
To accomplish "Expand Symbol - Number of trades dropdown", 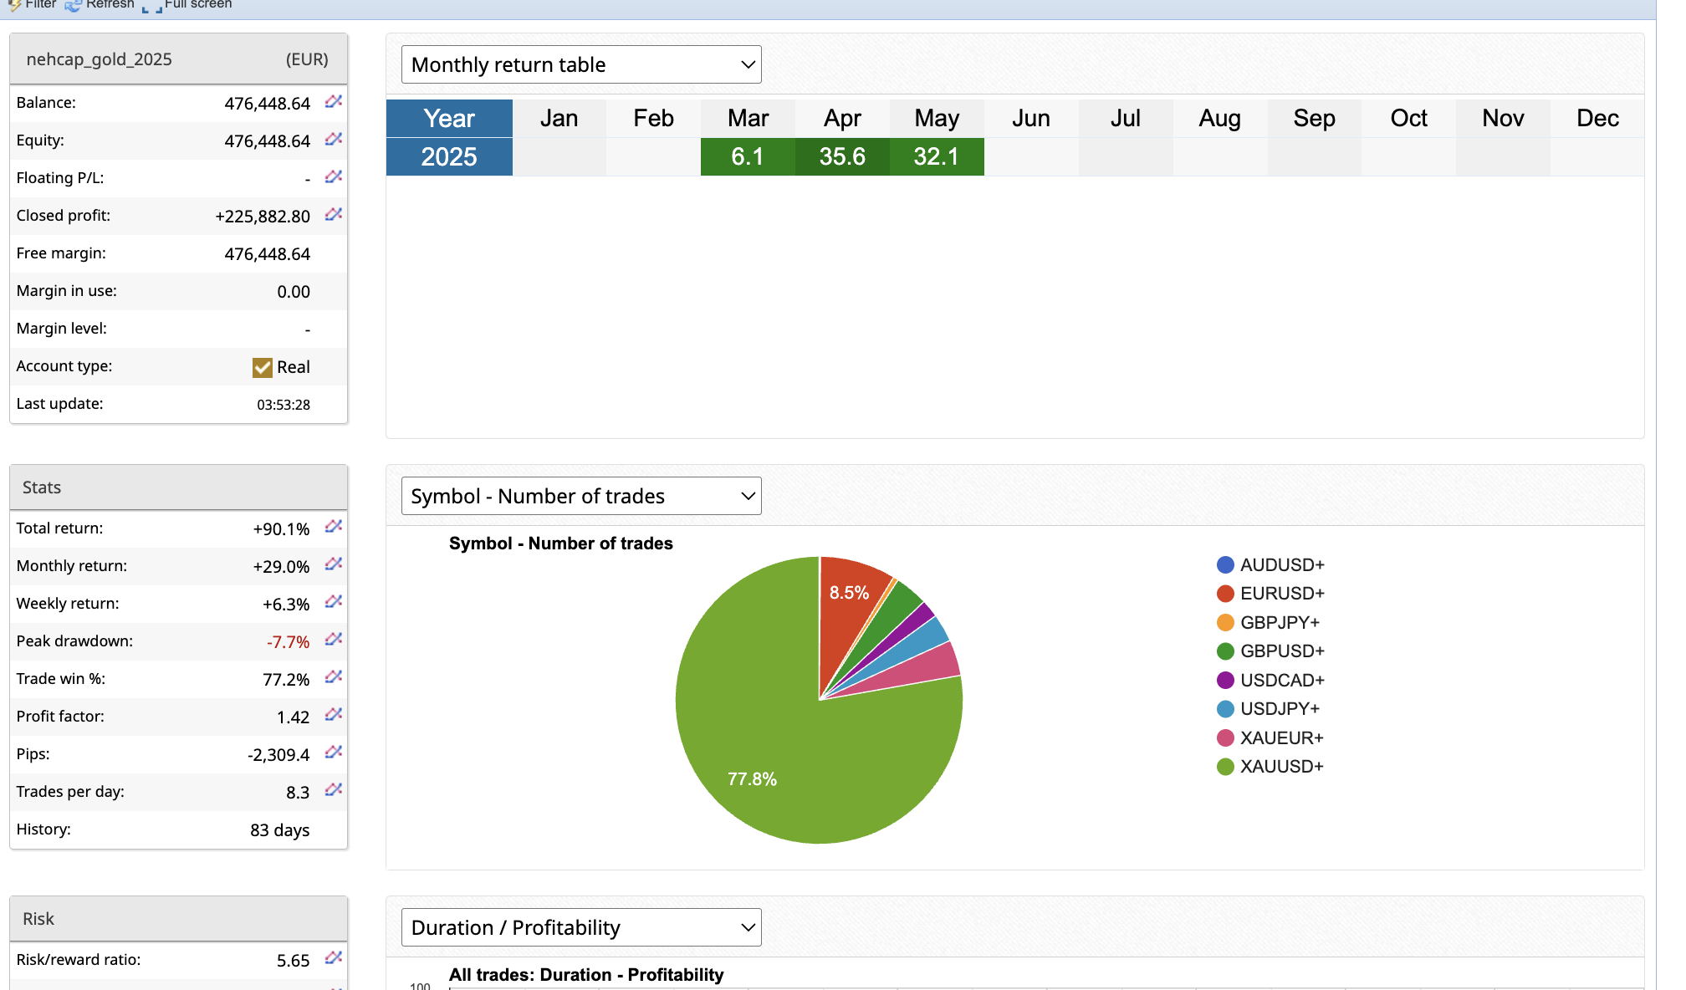I will (x=581, y=496).
